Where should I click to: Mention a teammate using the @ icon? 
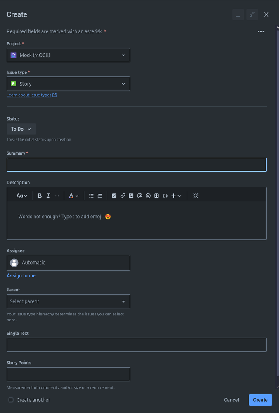(139, 196)
